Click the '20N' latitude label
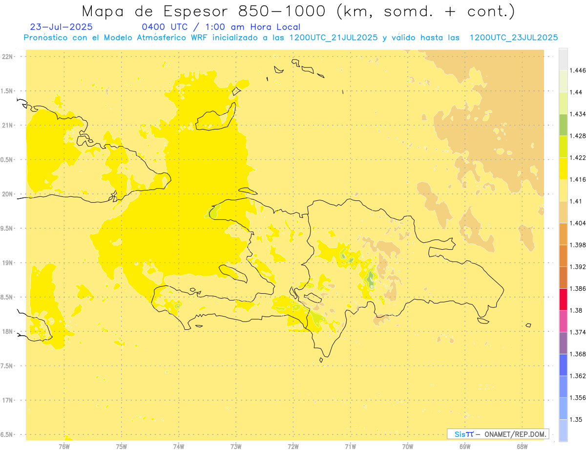586x453 pixels. click(8, 194)
